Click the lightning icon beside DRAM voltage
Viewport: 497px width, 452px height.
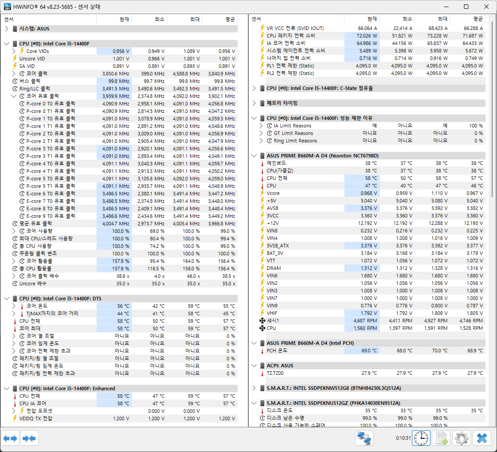pyautogui.click(x=262, y=268)
